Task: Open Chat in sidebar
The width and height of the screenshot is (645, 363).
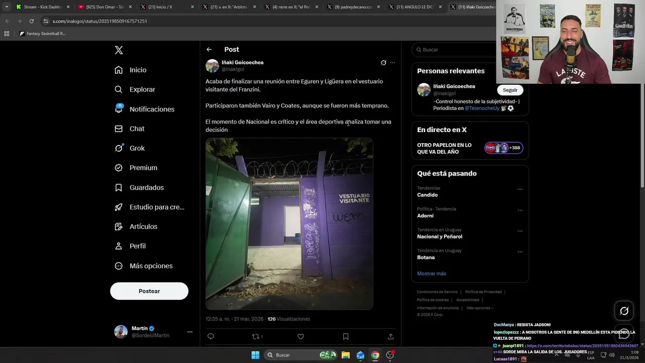Action: (x=130, y=129)
